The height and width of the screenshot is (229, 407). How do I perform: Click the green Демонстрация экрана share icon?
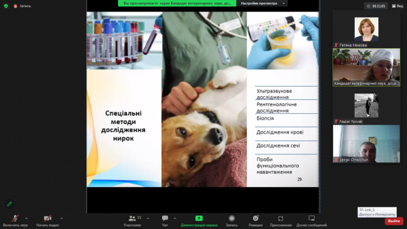[x=199, y=218]
